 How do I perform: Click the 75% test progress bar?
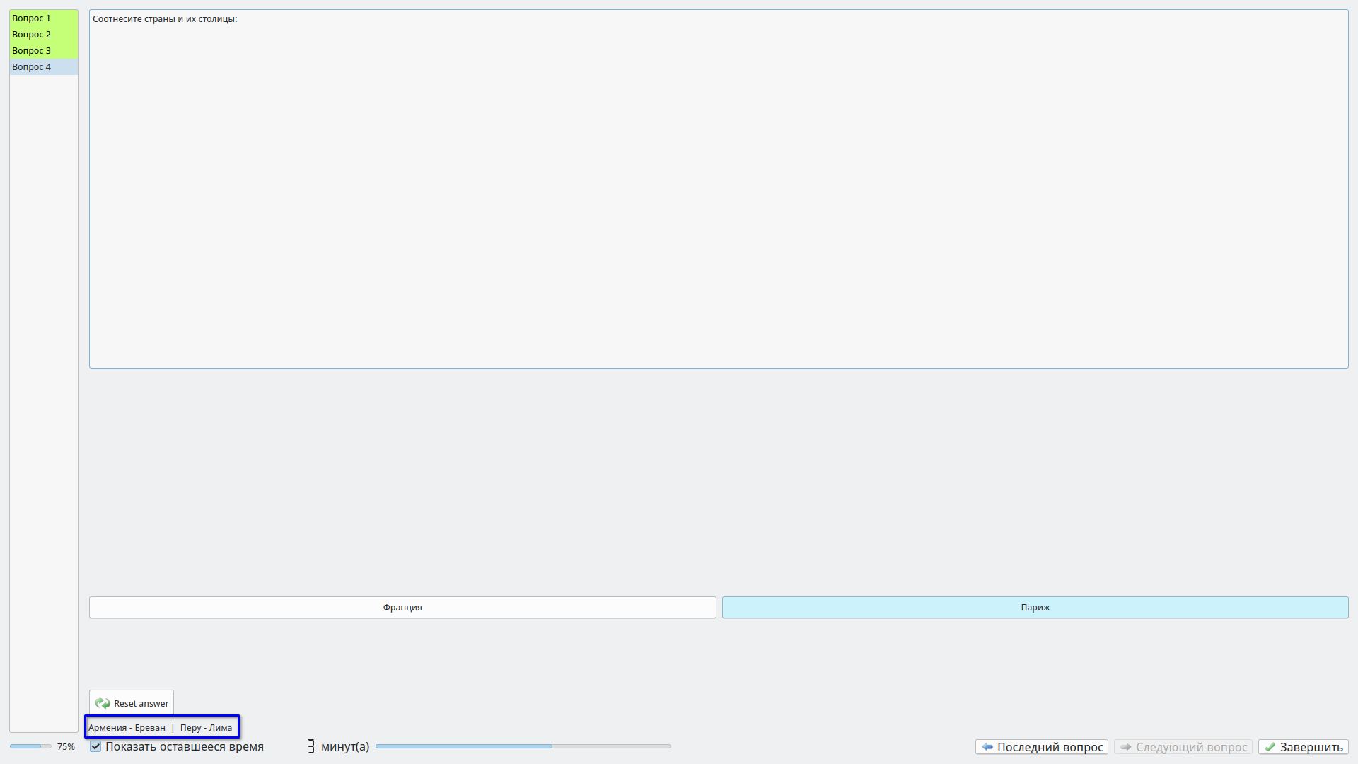[30, 746]
